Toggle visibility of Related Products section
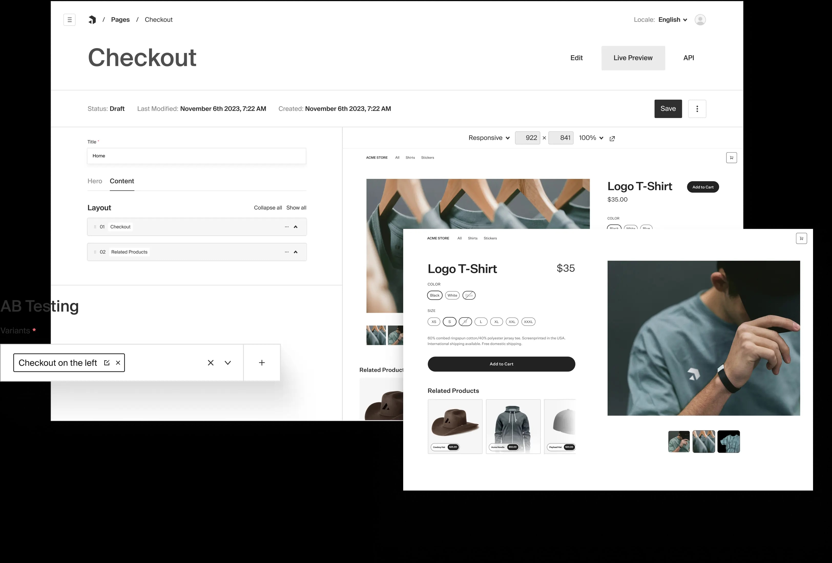The height and width of the screenshot is (563, 832). tap(296, 251)
